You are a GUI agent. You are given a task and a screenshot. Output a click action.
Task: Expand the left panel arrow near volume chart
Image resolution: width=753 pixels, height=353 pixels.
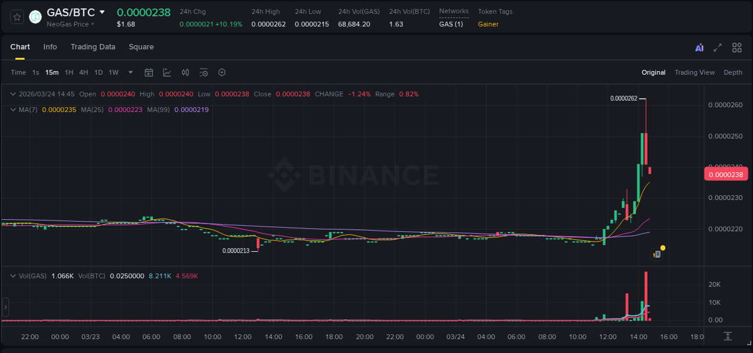5,307
